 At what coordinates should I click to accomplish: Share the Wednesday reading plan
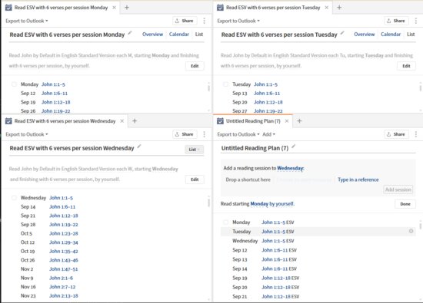[185, 134]
